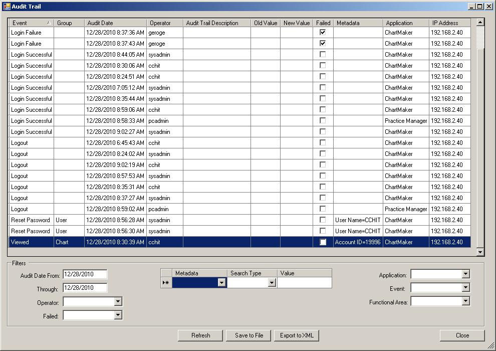
Task: Click the window resize grip in the corner
Action: coord(491,346)
